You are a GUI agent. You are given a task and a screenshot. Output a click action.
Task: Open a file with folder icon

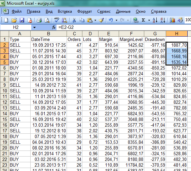(x=14, y=20)
